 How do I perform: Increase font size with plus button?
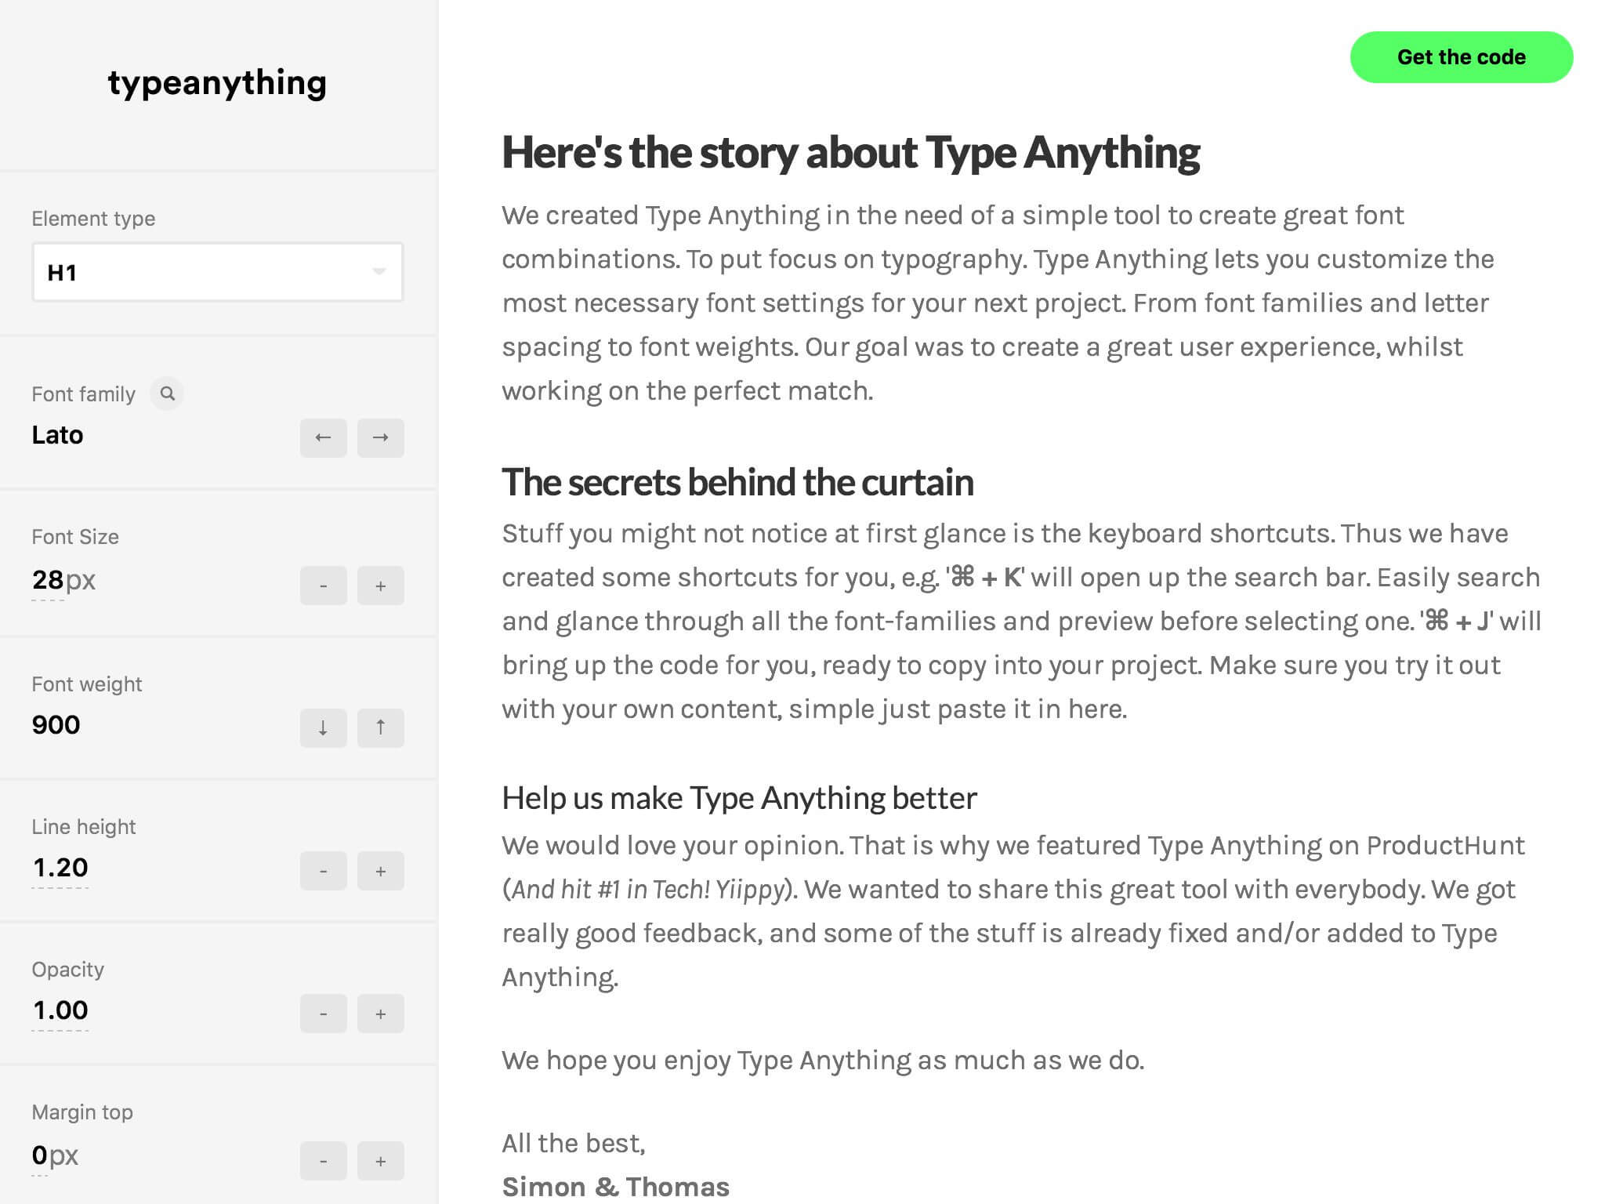(x=380, y=586)
